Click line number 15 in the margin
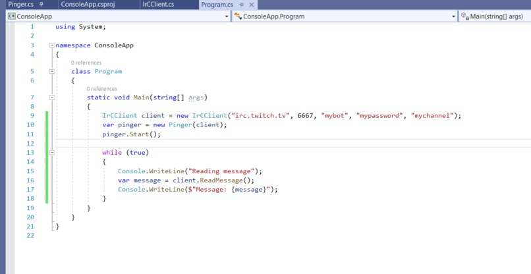This screenshot has width=531, height=274. pyautogui.click(x=30, y=171)
